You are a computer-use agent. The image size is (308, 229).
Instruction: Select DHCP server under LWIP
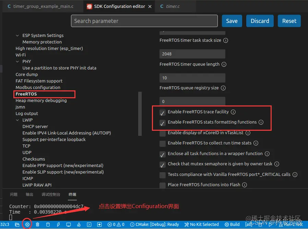[x=35, y=126]
